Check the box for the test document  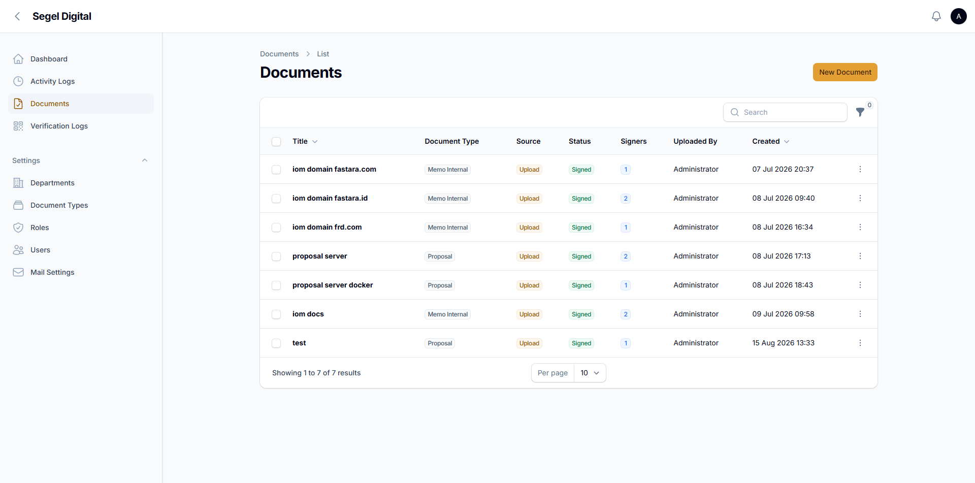[x=276, y=343]
